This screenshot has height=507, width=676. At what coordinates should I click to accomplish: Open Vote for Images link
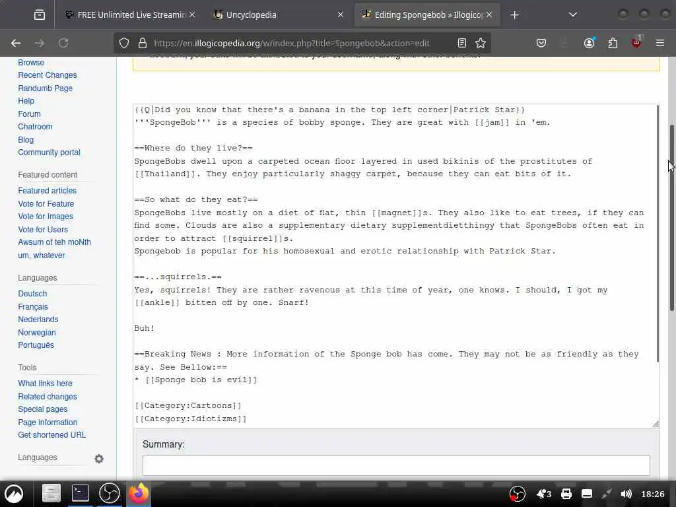[x=46, y=217]
